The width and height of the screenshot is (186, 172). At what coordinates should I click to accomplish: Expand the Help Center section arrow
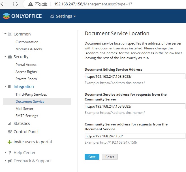[5, 152]
